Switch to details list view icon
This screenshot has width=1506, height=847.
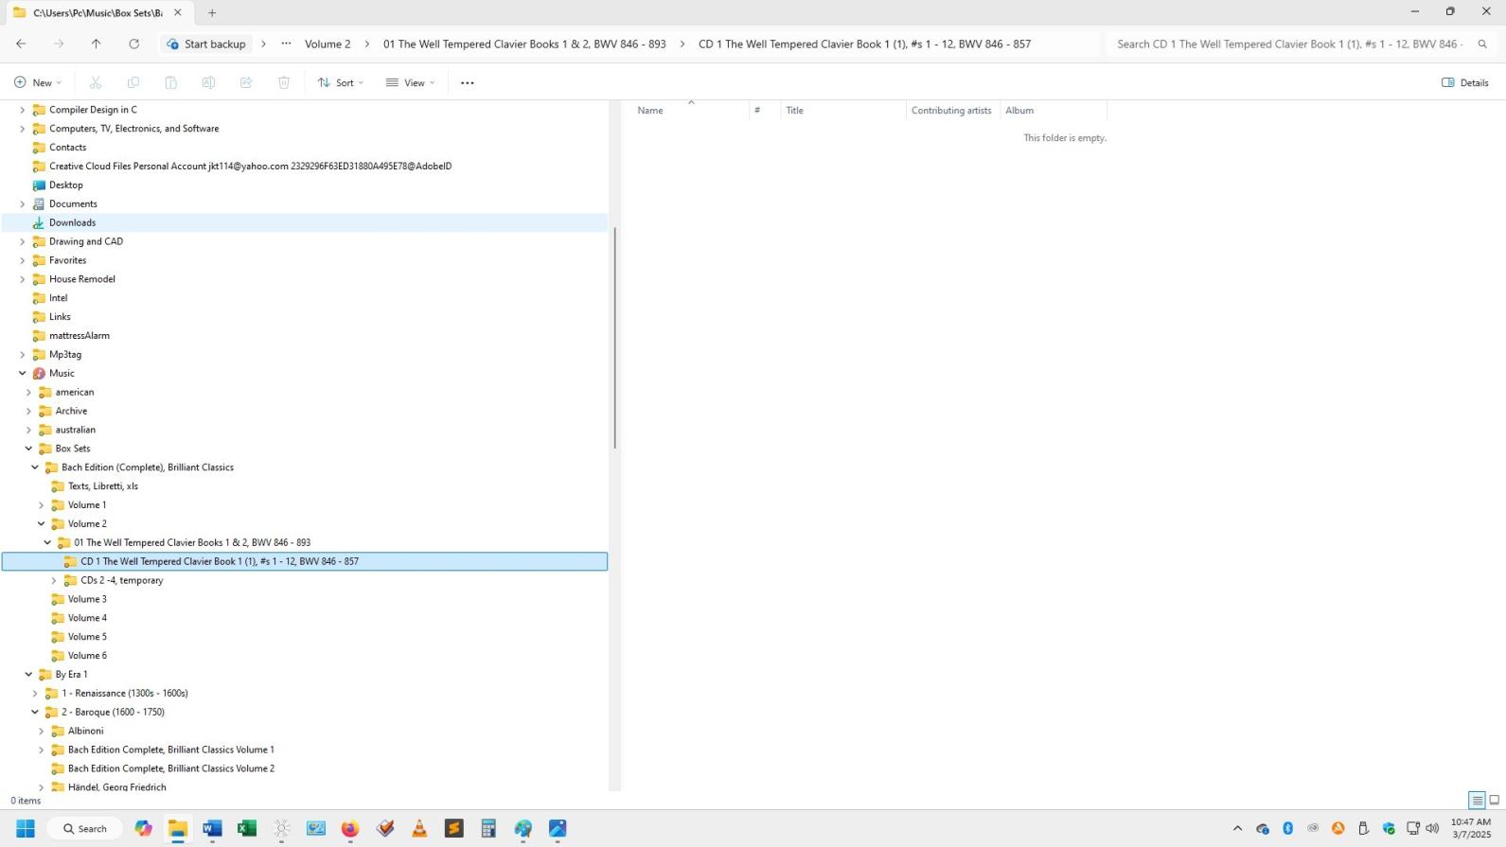point(1477,801)
